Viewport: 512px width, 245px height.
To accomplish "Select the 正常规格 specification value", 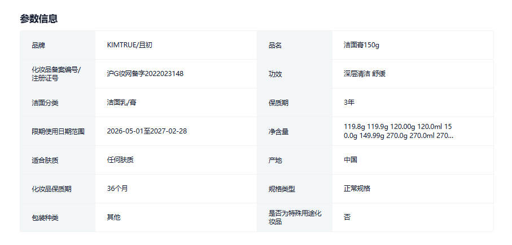I will coord(357,189).
